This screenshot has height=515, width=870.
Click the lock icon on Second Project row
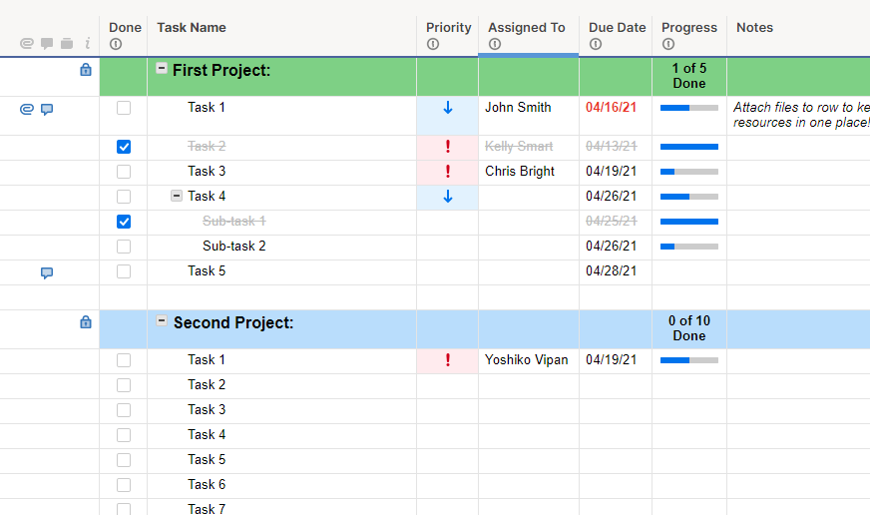[x=86, y=322]
